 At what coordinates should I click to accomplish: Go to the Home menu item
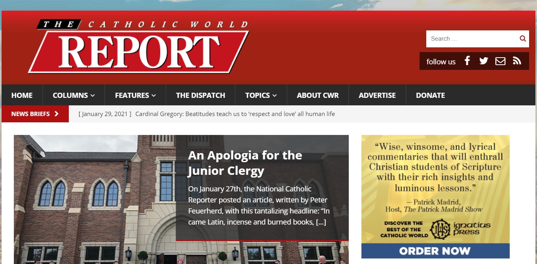[x=22, y=95]
